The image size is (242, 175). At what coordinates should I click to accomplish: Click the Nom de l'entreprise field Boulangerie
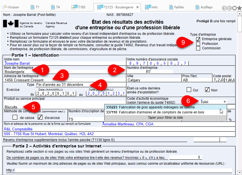(x=65, y=72)
